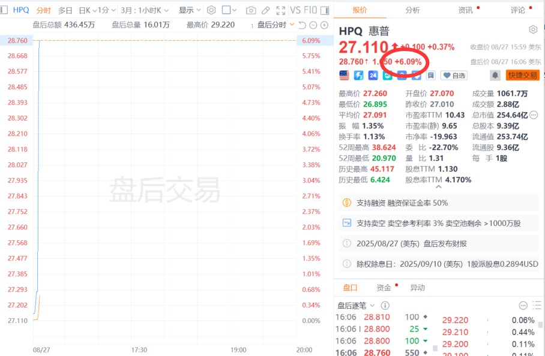Viewport: 545px width, 356px height.
Task: Switch to 盘口 tab
Action: [350, 288]
